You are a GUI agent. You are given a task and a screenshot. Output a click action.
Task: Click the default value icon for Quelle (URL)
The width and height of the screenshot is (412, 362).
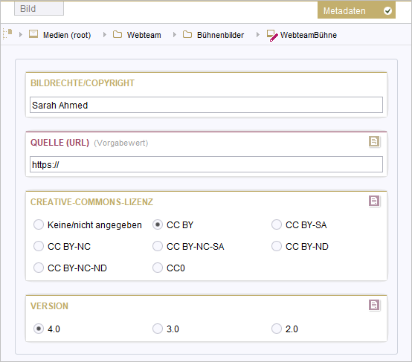tap(374, 141)
